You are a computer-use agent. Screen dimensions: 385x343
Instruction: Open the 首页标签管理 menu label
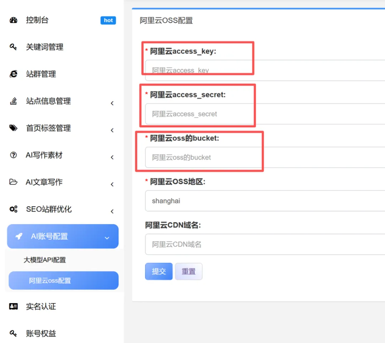click(48, 128)
